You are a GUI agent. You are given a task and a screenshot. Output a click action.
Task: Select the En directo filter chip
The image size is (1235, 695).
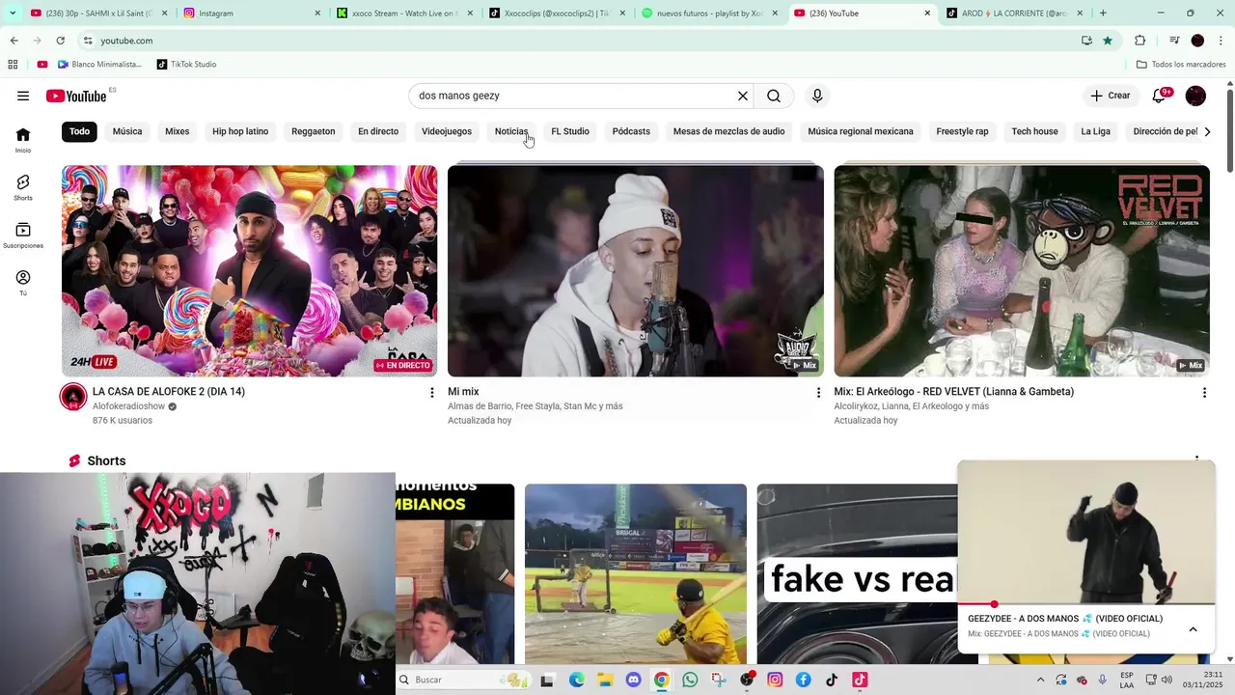tap(378, 131)
